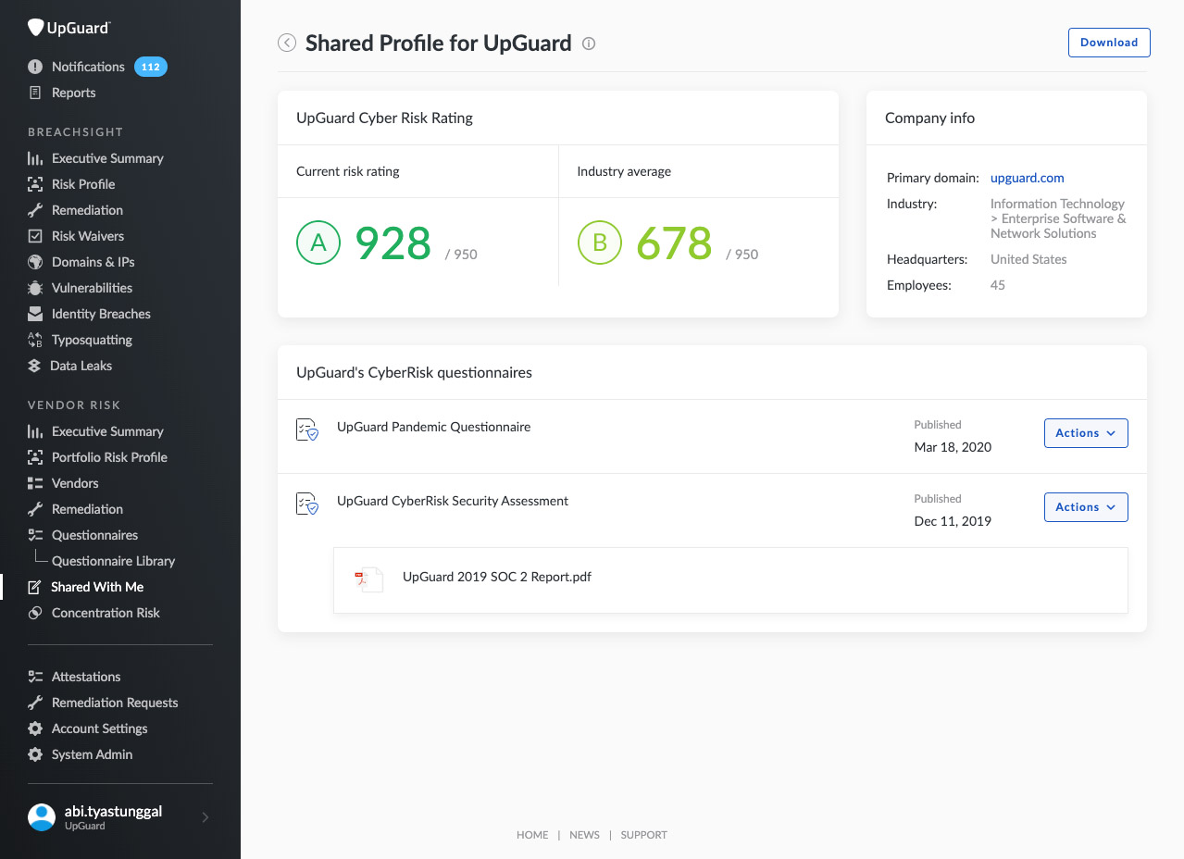Click the NEWS footer link
Viewport: 1184px width, 859px height.
(x=584, y=835)
